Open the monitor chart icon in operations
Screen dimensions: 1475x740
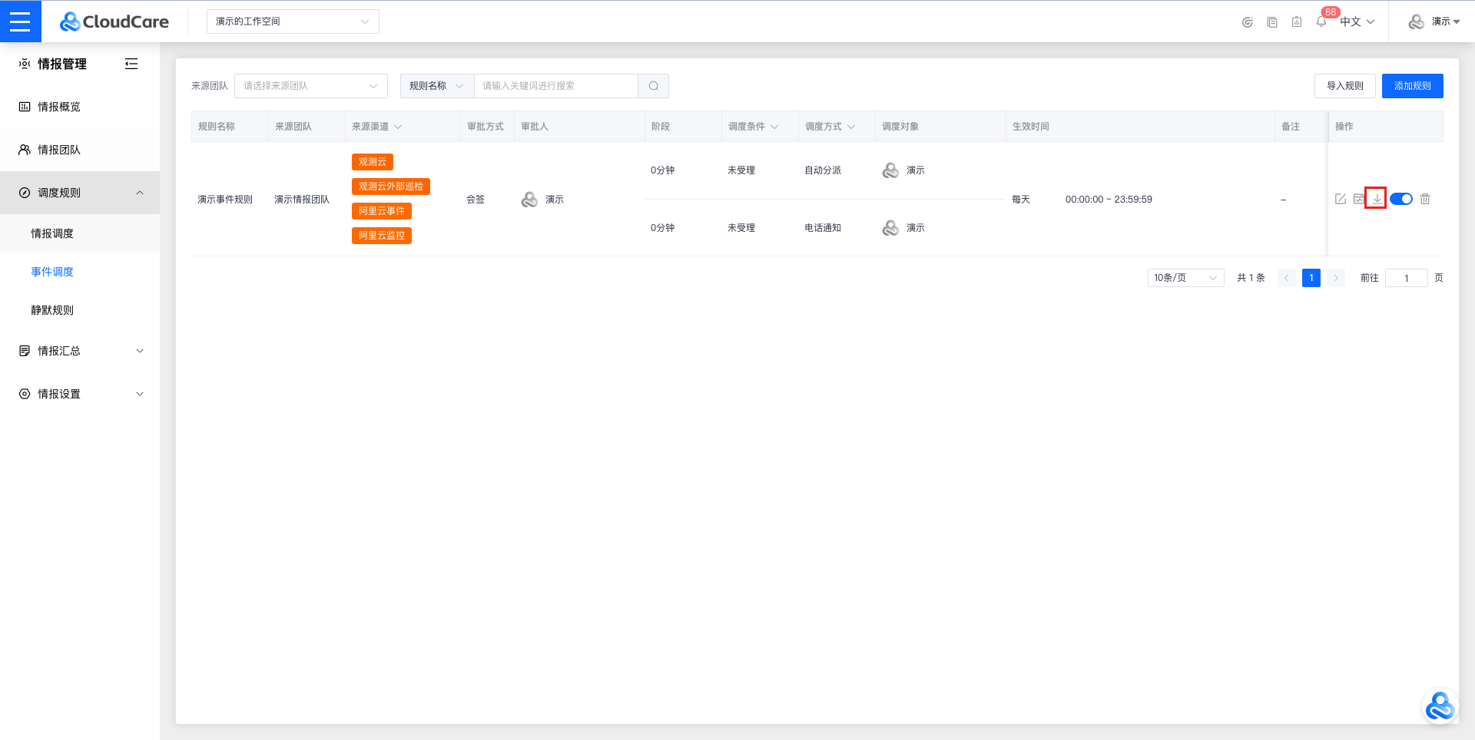[x=1359, y=199]
